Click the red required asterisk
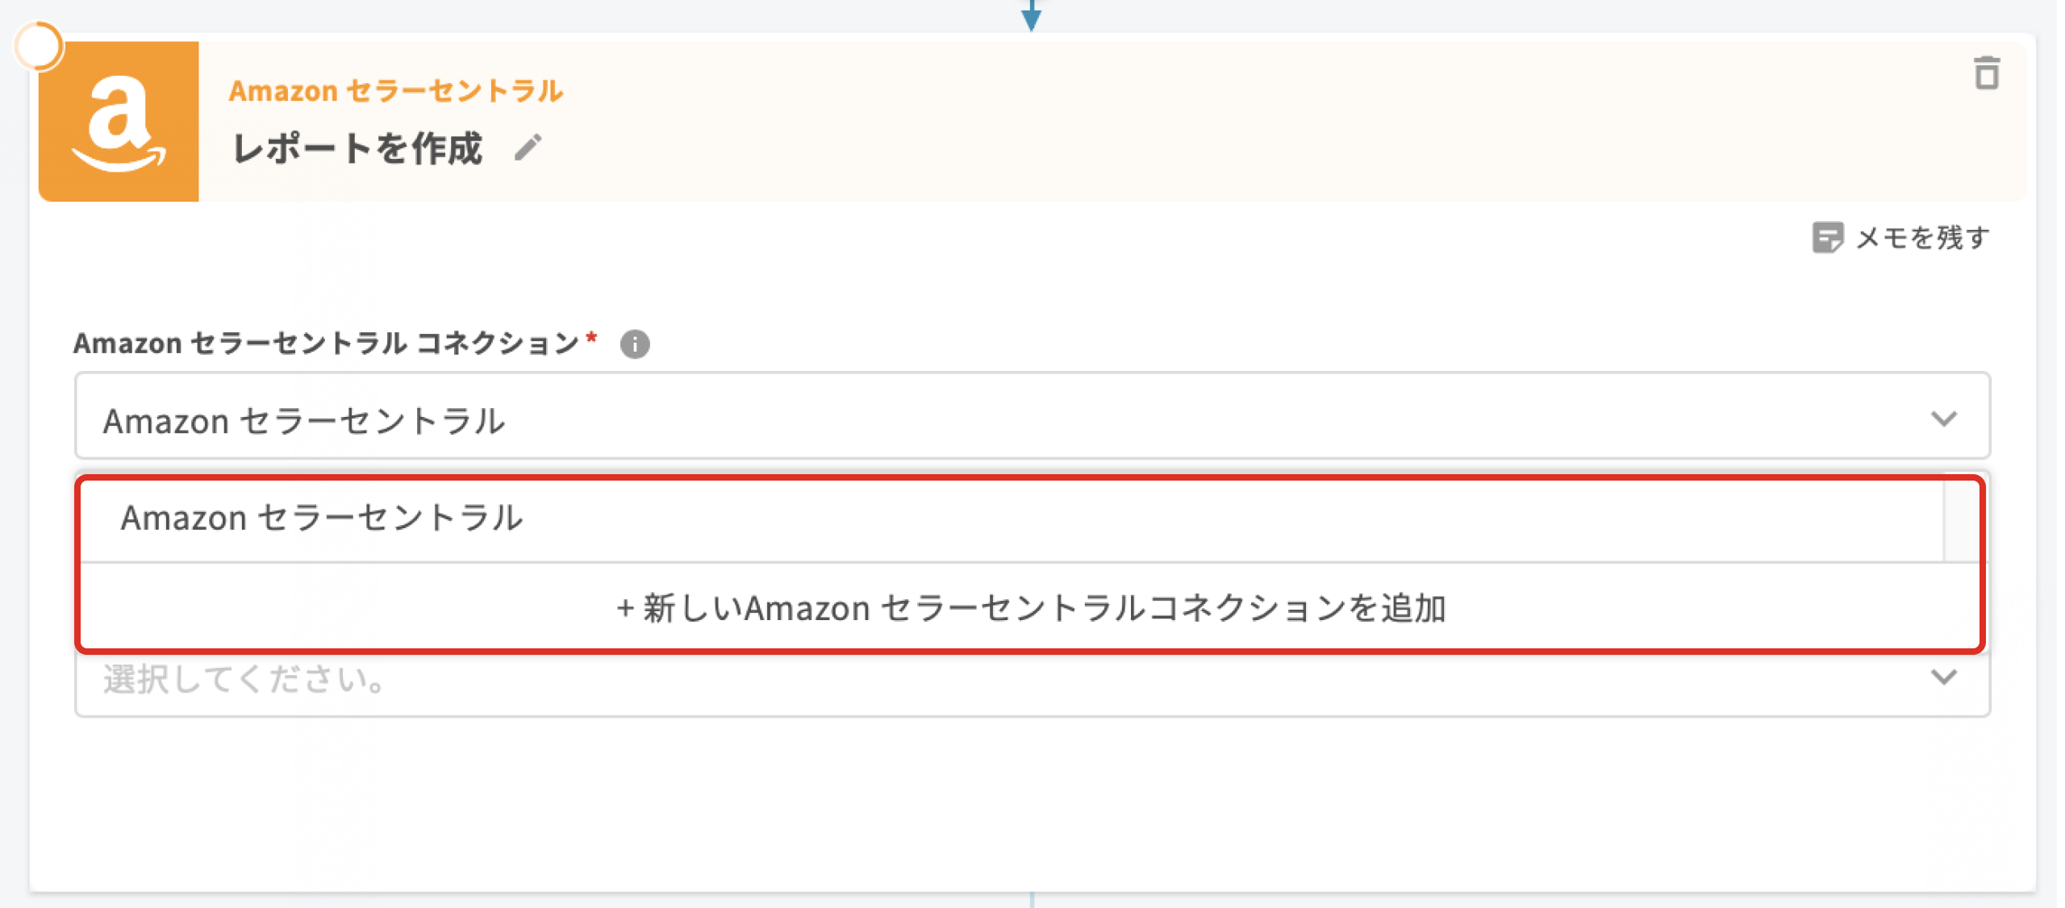The height and width of the screenshot is (908, 2065). coord(592,337)
